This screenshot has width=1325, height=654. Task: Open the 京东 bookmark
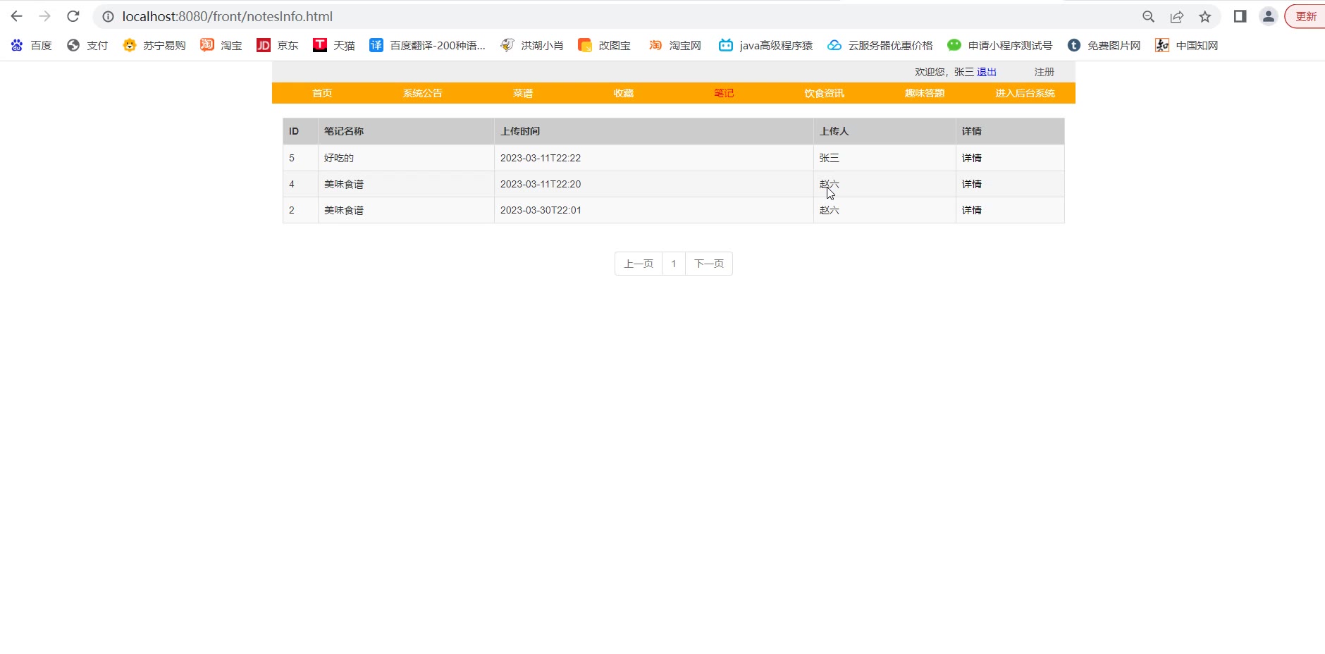(x=278, y=45)
